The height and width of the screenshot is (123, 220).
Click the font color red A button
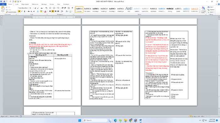(x=45, y=11)
